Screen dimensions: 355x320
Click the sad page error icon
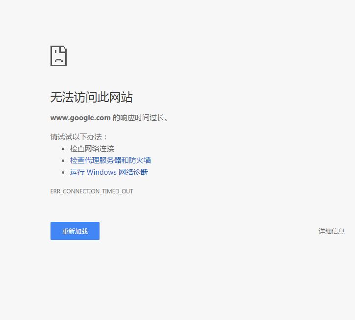58,56
